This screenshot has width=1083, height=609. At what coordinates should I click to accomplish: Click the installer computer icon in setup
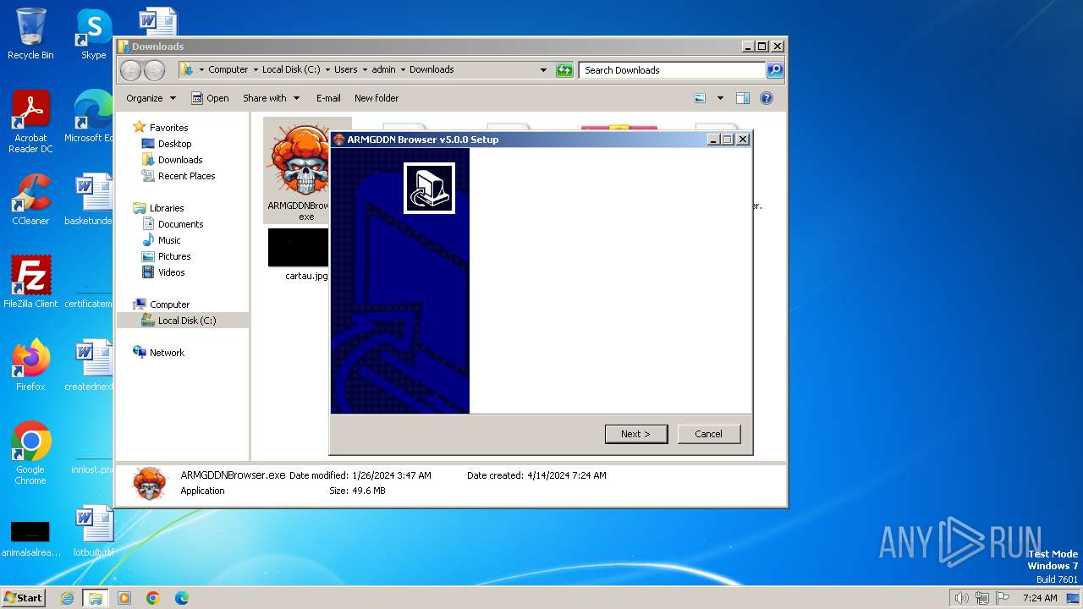click(429, 189)
